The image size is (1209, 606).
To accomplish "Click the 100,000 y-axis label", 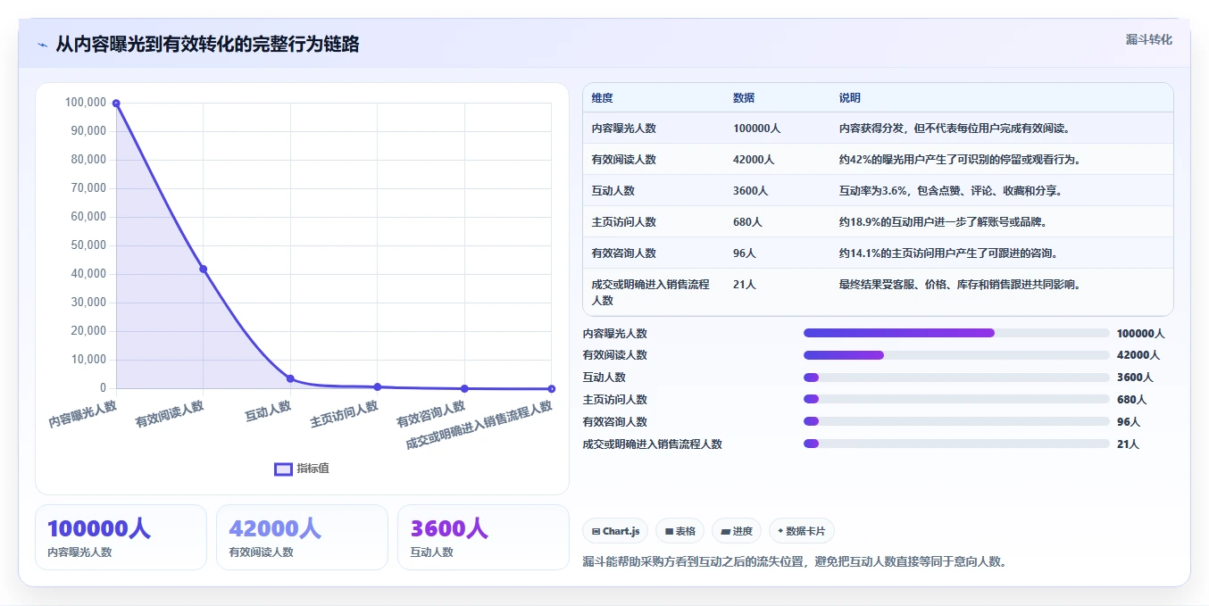I will (86, 103).
